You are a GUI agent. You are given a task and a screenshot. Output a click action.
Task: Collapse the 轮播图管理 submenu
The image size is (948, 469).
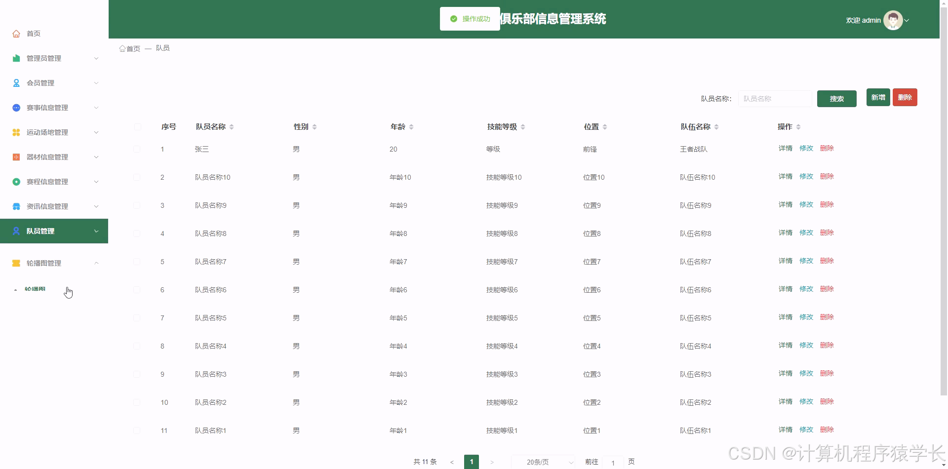pyautogui.click(x=96, y=263)
